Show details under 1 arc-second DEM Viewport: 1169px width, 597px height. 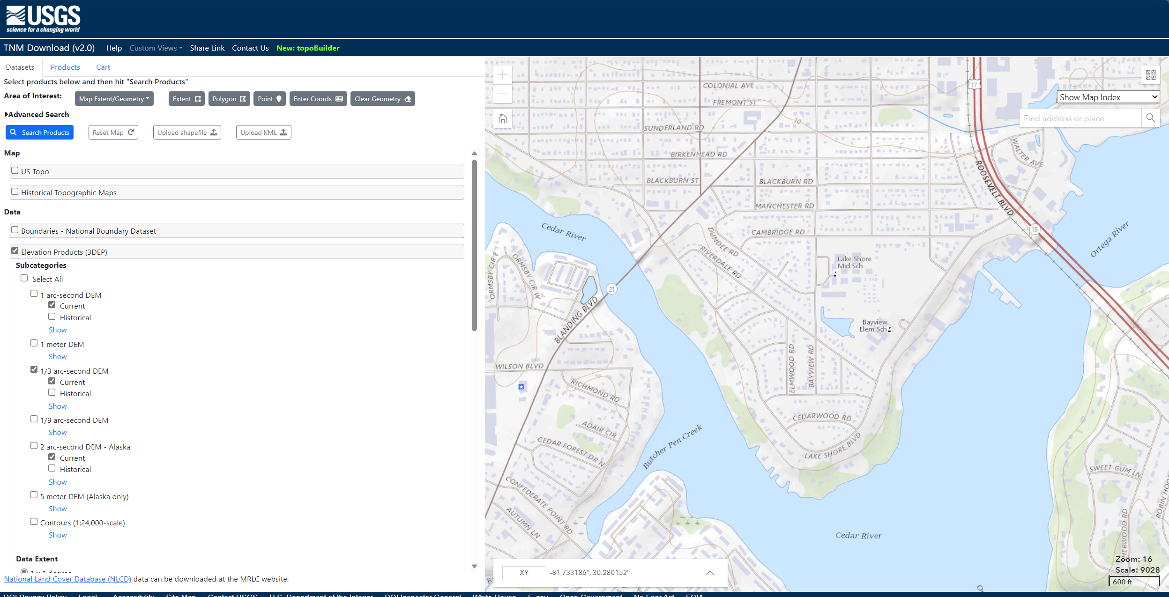tap(58, 330)
